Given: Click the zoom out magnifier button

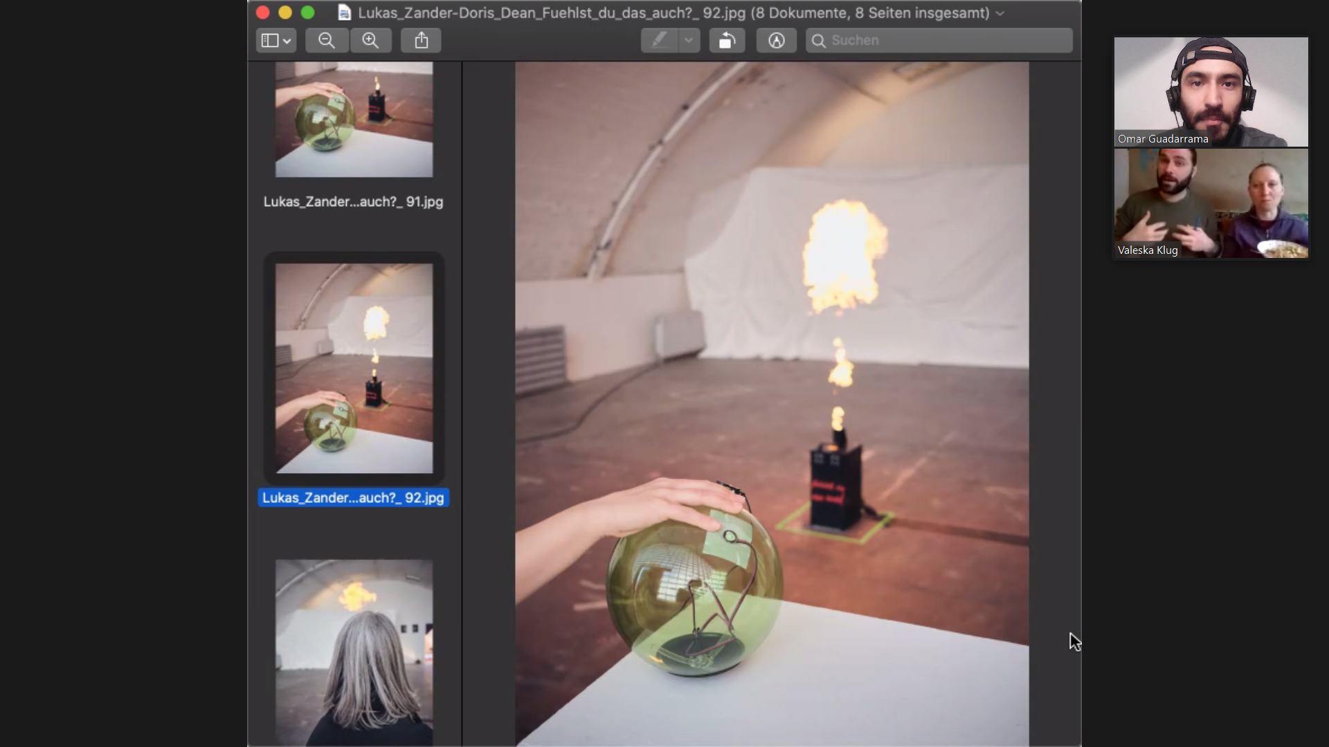Looking at the screenshot, I should (x=326, y=41).
